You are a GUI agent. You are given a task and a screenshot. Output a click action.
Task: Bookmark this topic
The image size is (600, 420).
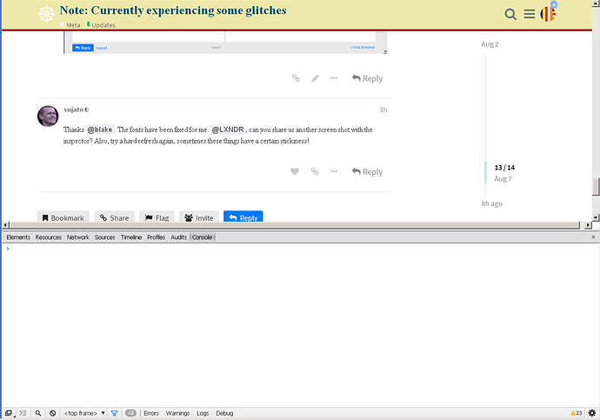pyautogui.click(x=63, y=217)
